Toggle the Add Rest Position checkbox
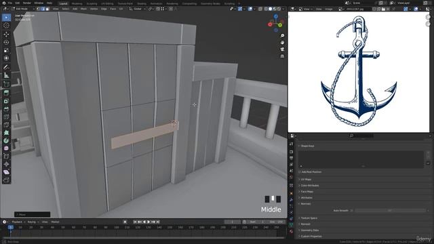The image size is (434, 244). coord(300,171)
